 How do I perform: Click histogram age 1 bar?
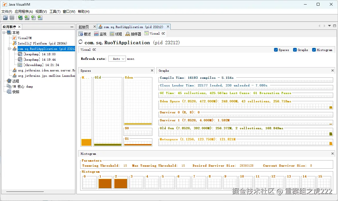click(x=105, y=184)
